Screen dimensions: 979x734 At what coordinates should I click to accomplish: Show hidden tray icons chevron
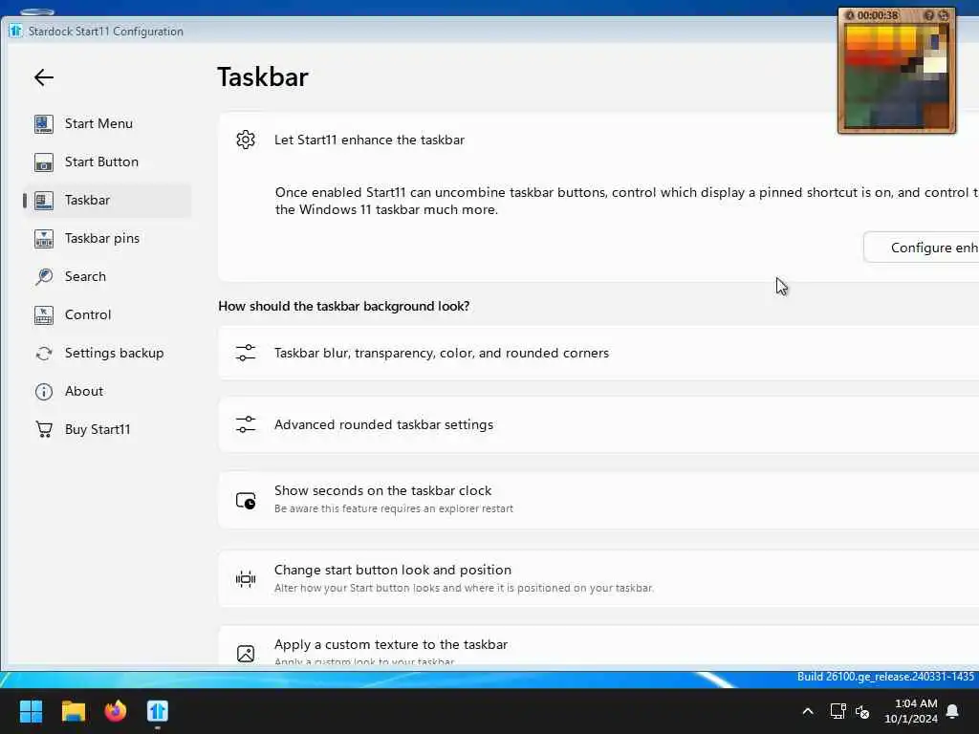[x=807, y=711]
